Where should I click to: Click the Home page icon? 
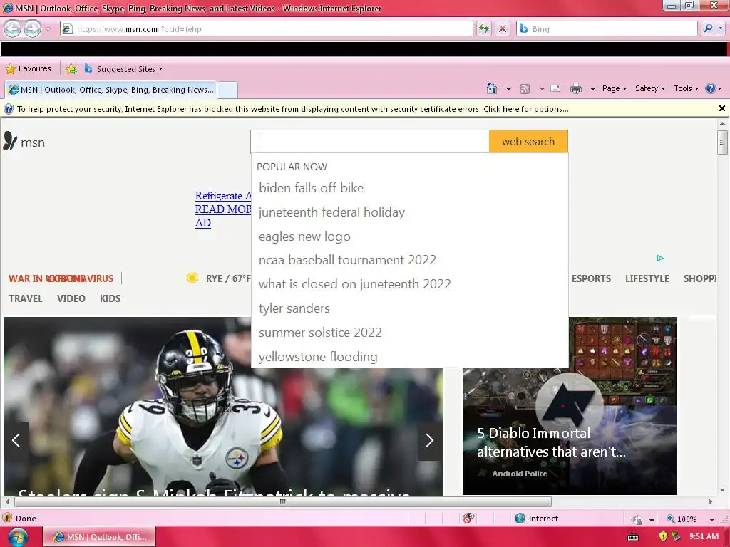click(x=492, y=88)
